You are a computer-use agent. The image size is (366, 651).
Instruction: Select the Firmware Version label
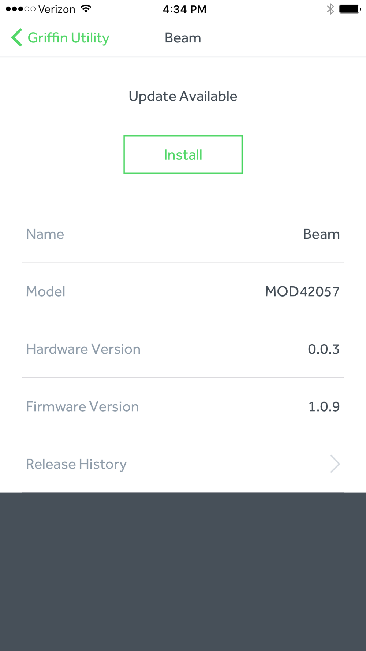point(82,407)
